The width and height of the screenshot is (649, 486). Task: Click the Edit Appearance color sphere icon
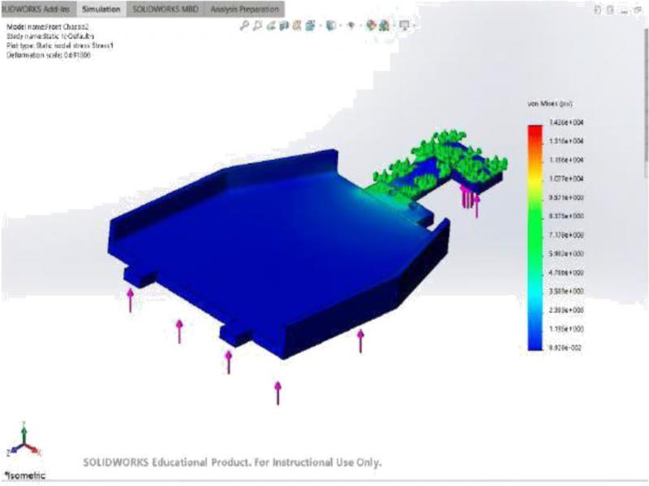tap(371, 26)
